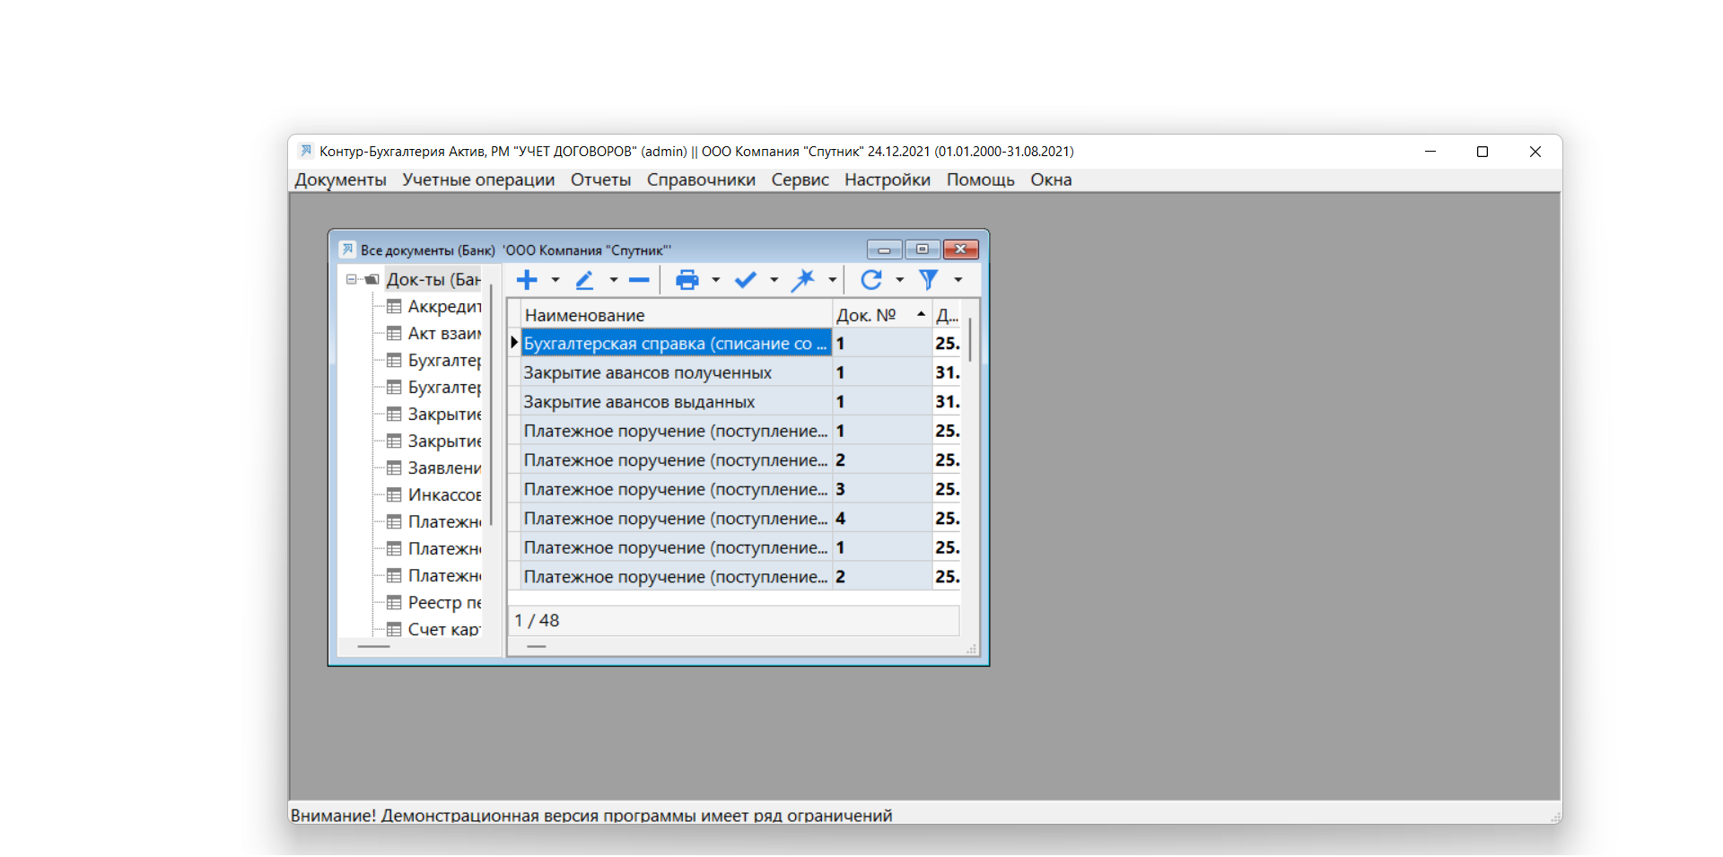Sort by the Док. № column header
Screen dimensions: 1723x857
[x=882, y=315]
